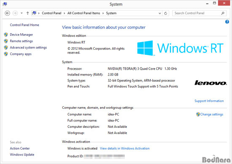This screenshot has width=232, height=164.
Task: Click the Forward navigation arrow
Action: point(15,13)
